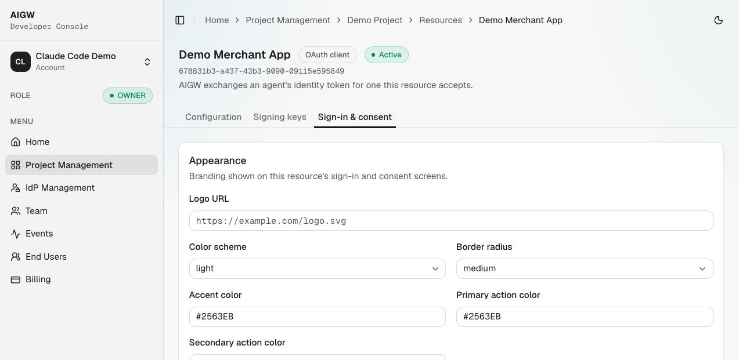Click the Events activity icon
739x360 pixels.
coord(16,234)
